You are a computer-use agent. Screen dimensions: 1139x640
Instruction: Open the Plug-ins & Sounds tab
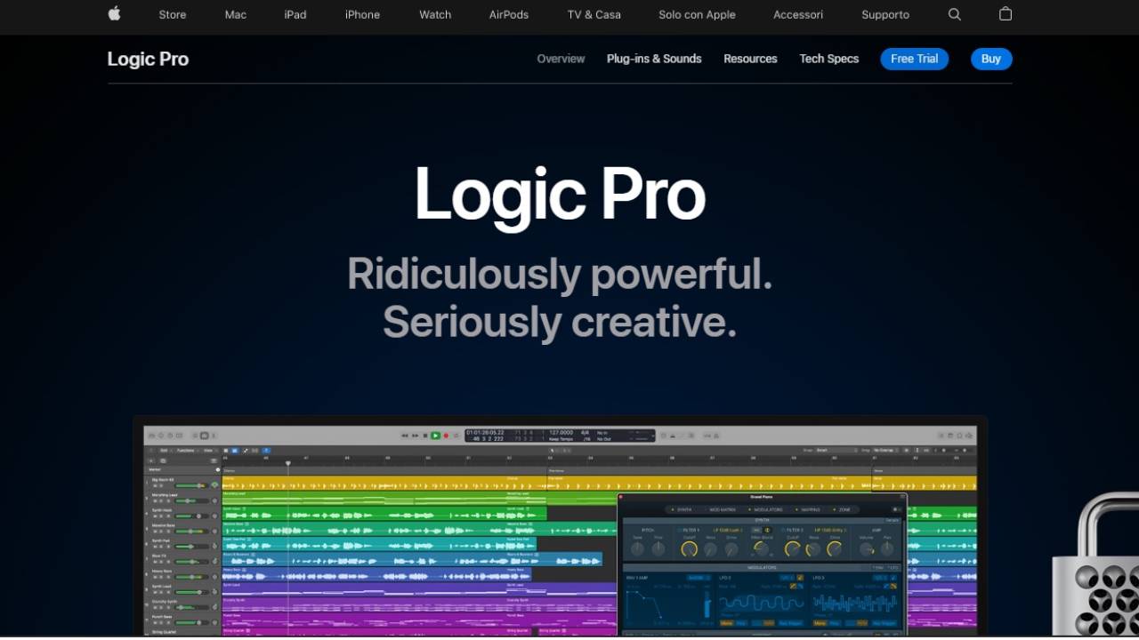tap(654, 59)
